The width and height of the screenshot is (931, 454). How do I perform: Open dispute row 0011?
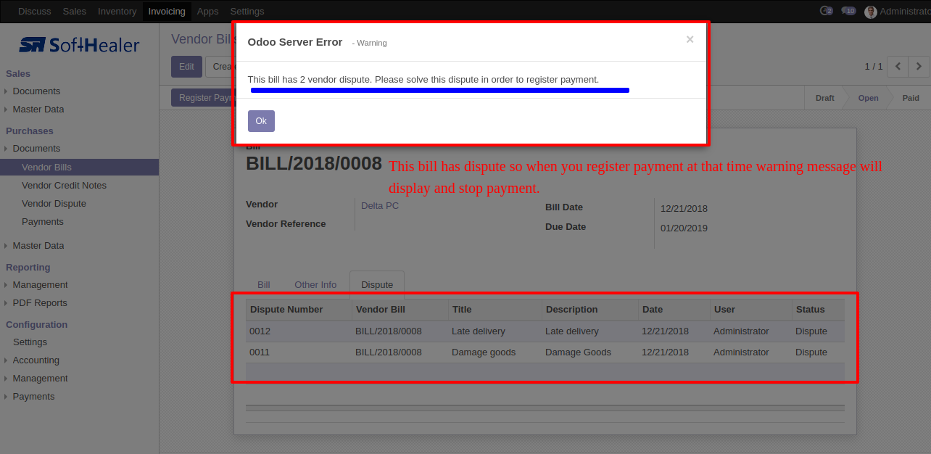click(545, 352)
